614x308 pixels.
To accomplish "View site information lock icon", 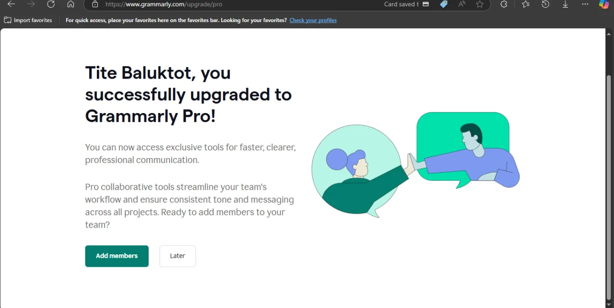I will pyautogui.click(x=95, y=4).
